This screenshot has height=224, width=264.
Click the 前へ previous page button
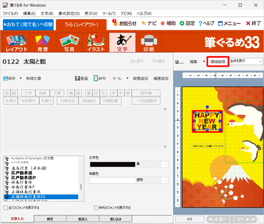[221, 219]
